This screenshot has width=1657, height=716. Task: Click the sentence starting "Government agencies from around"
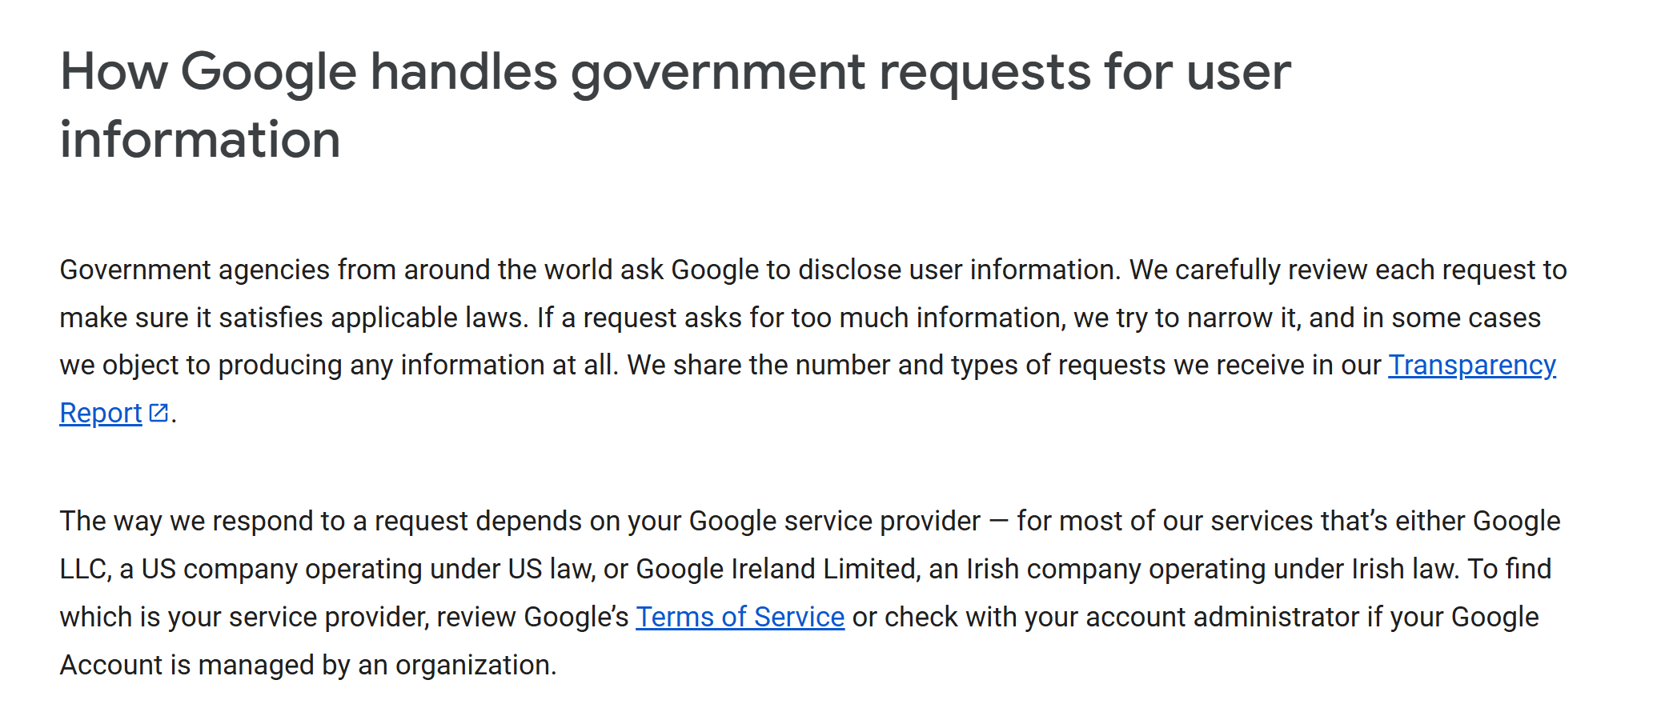pyautogui.click(x=588, y=270)
